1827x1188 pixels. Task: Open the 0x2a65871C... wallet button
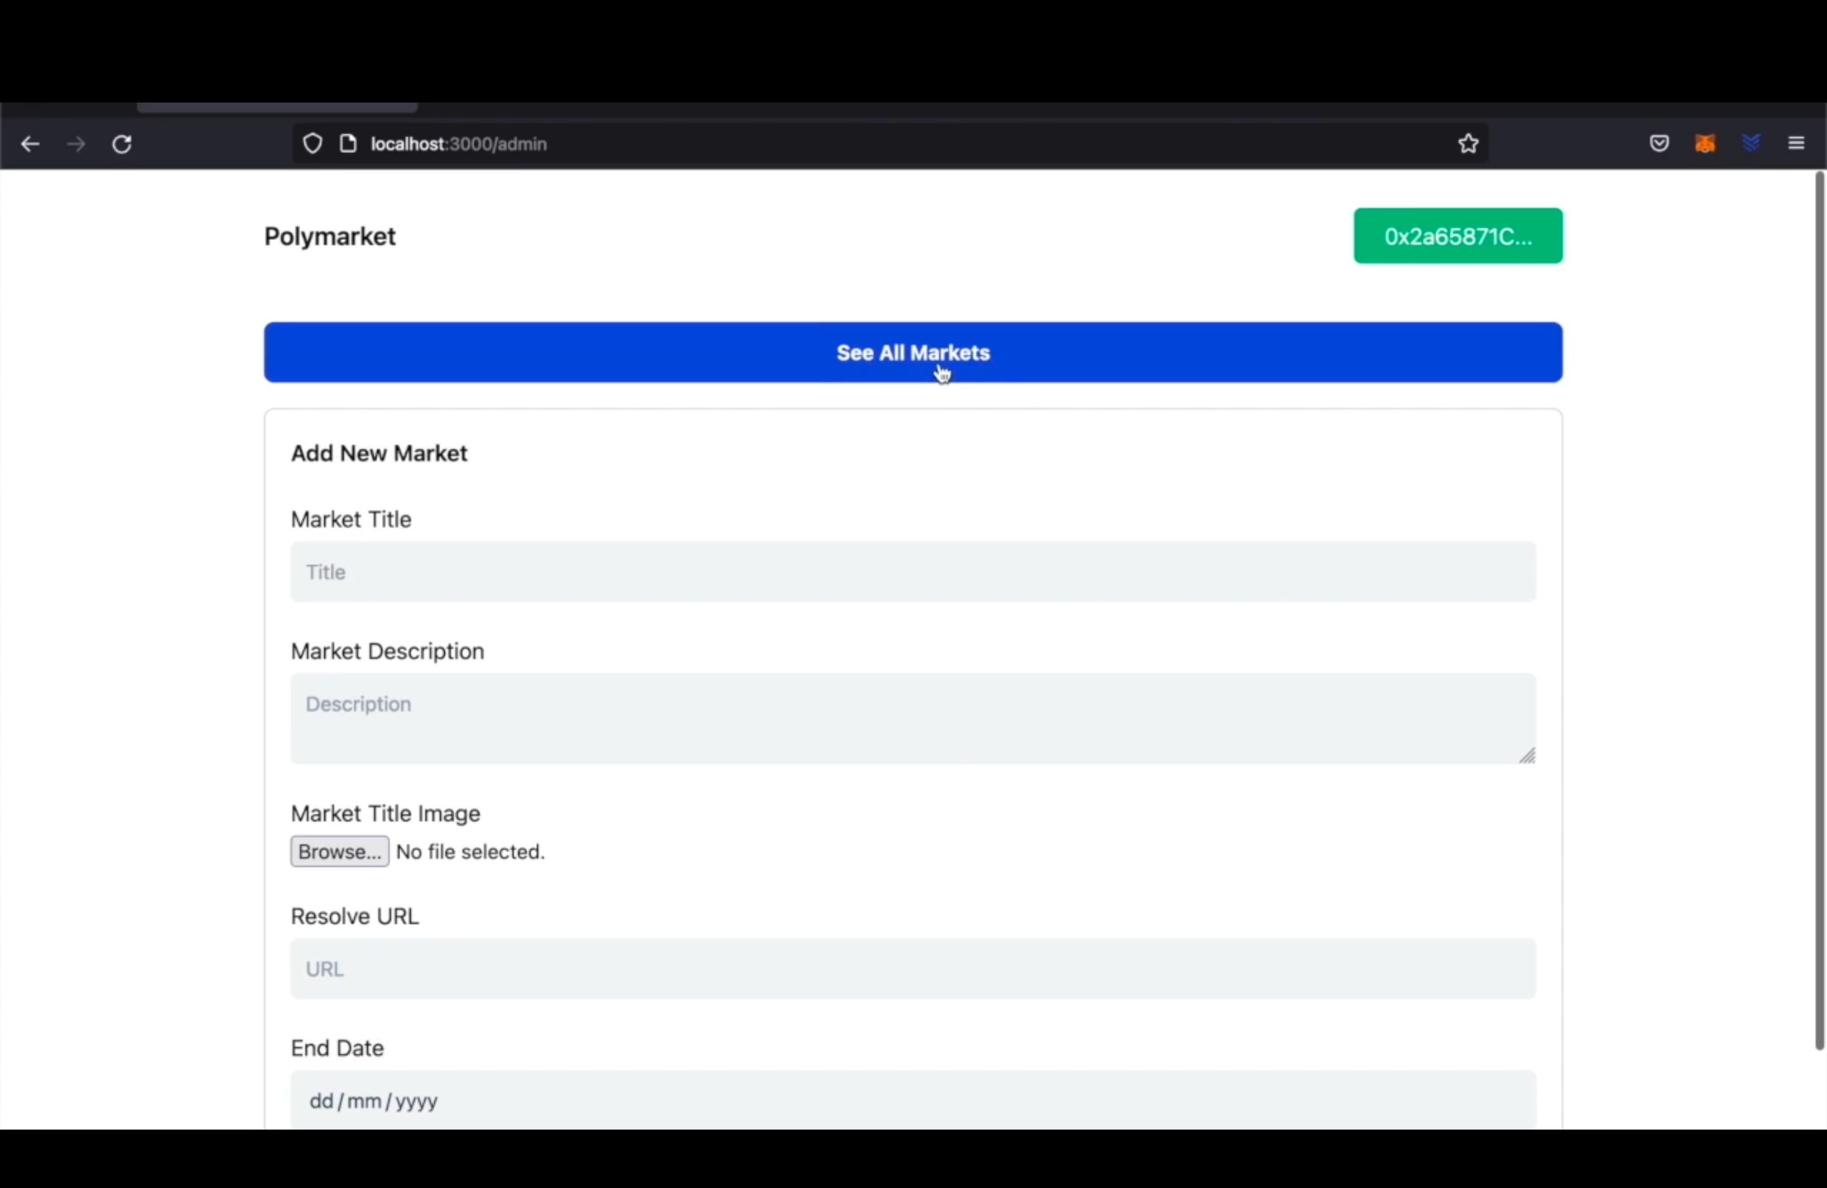click(x=1458, y=235)
